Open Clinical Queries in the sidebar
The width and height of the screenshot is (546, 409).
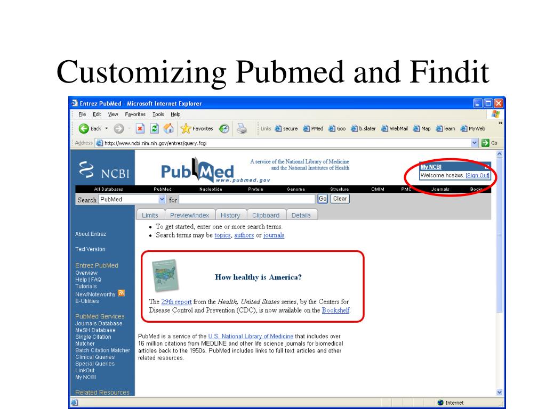pyautogui.click(x=95, y=357)
